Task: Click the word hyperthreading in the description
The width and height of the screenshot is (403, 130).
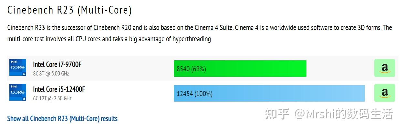Action: click(x=192, y=40)
